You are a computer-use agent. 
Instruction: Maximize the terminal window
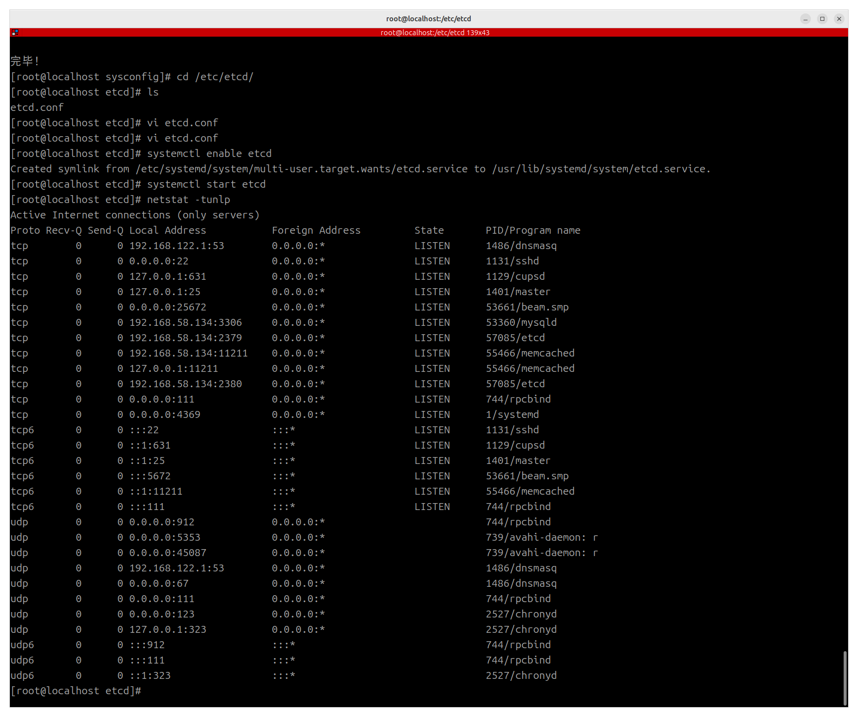pos(822,19)
